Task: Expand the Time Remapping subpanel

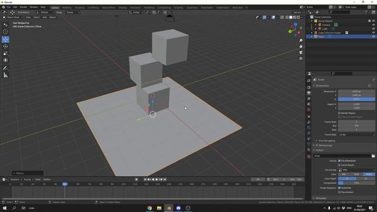Action: click(x=325, y=141)
